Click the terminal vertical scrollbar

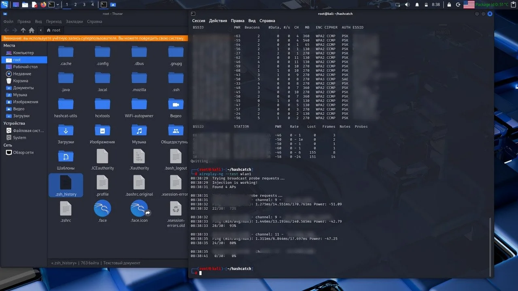(x=490, y=242)
